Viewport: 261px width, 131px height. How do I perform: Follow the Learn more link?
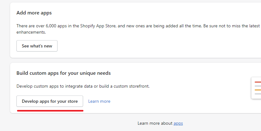pyautogui.click(x=99, y=101)
